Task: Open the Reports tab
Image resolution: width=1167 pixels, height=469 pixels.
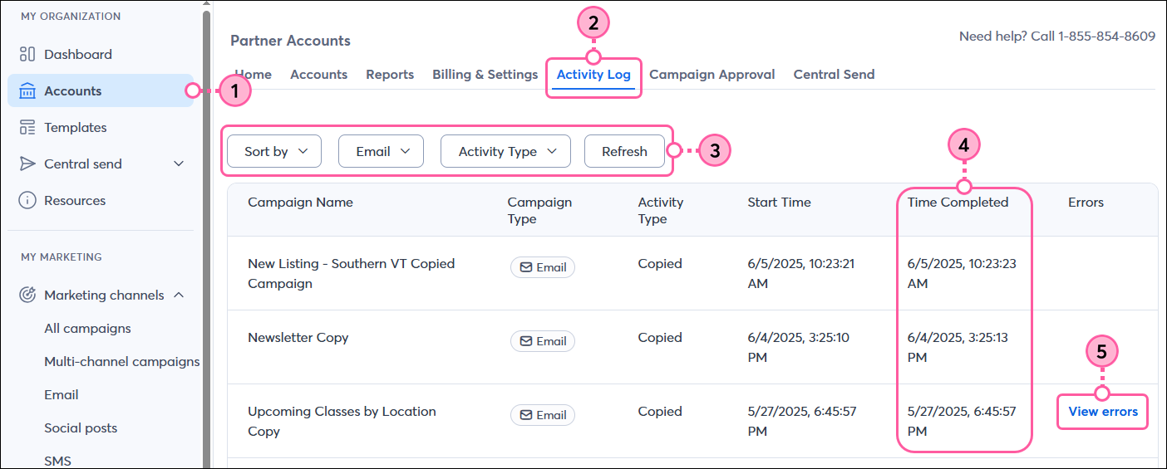Action: coord(390,74)
